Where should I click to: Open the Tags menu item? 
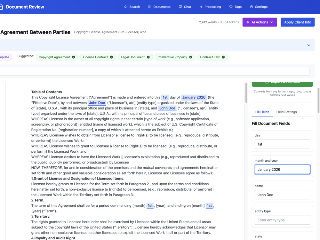pyautogui.click(x=236, y=7)
